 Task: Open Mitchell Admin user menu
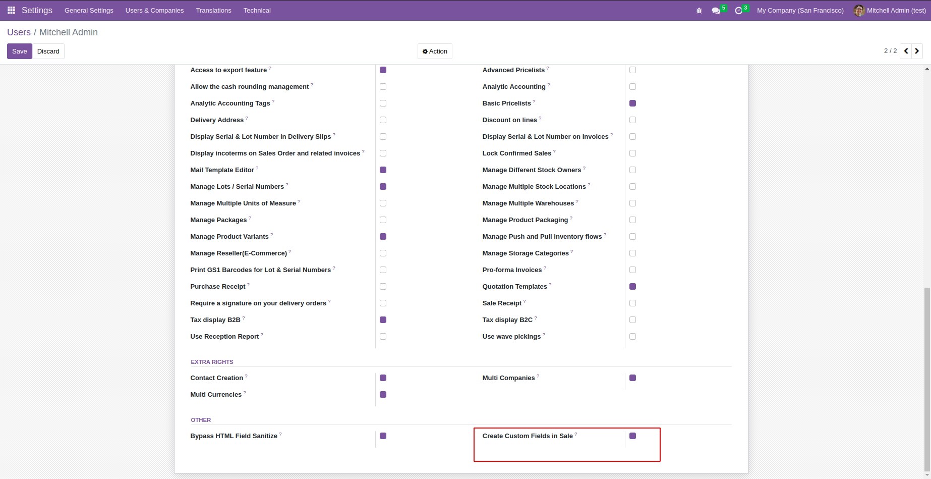(x=896, y=11)
